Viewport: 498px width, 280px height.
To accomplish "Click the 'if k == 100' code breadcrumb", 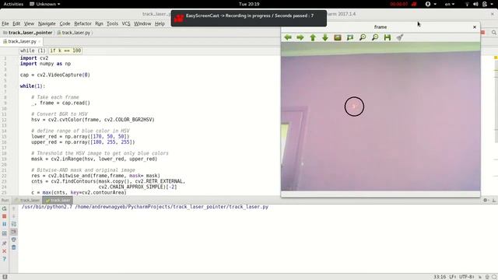I will click(65, 51).
